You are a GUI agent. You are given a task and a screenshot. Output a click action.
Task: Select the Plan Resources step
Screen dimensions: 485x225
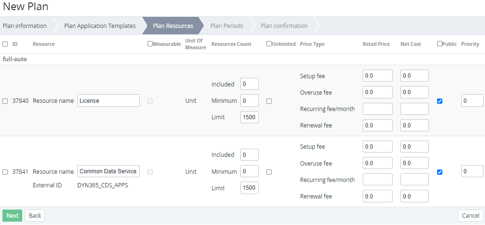[173, 26]
